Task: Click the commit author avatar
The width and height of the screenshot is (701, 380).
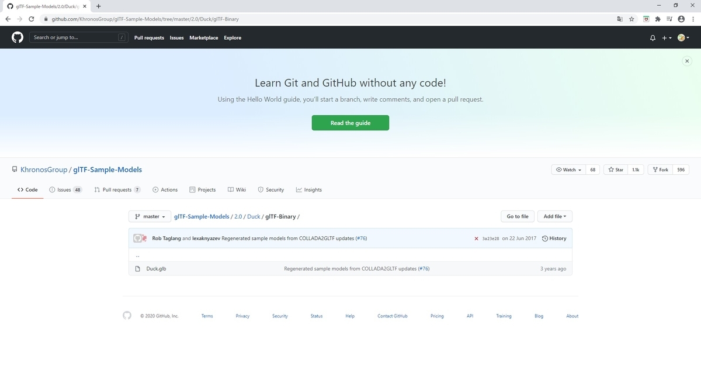Action: click(138, 238)
